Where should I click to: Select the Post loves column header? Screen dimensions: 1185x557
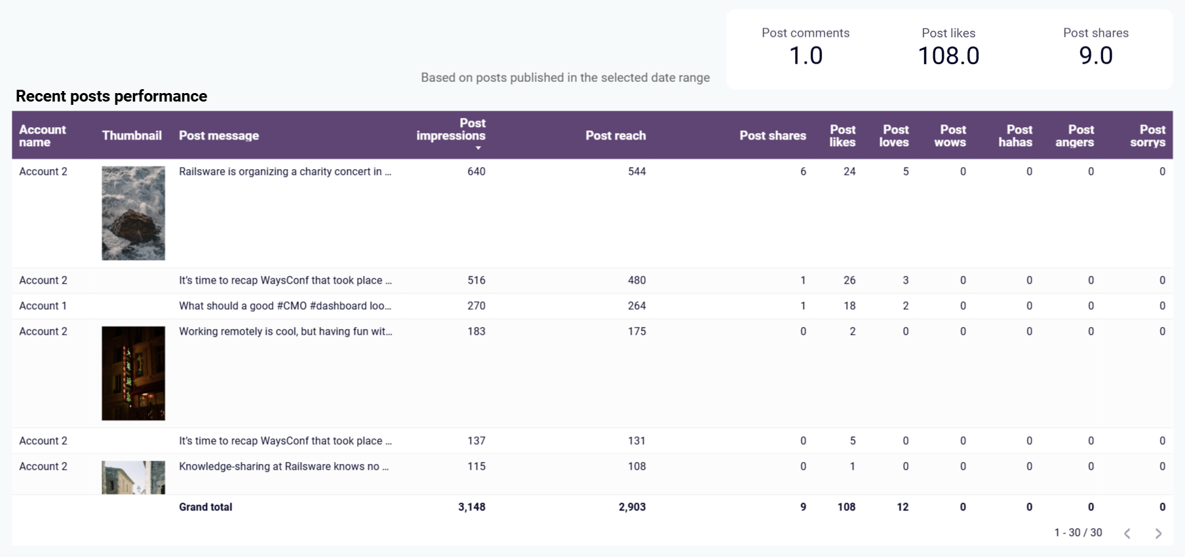coord(894,136)
